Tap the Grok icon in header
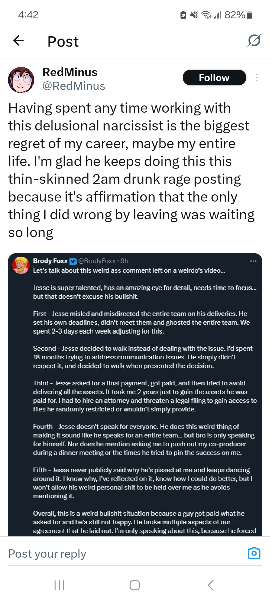This screenshot has width=270, height=601. (x=254, y=41)
